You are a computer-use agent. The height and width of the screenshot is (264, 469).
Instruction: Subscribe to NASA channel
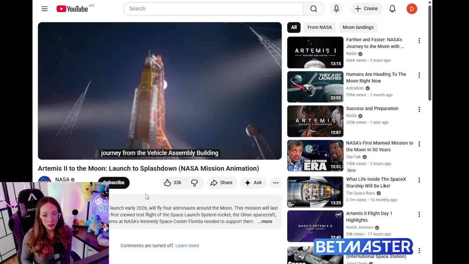[114, 183]
